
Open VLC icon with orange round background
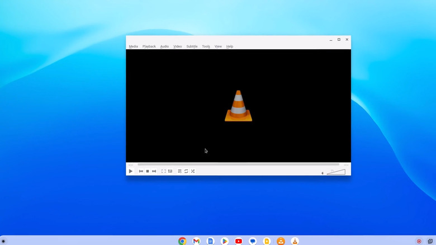pos(281,241)
